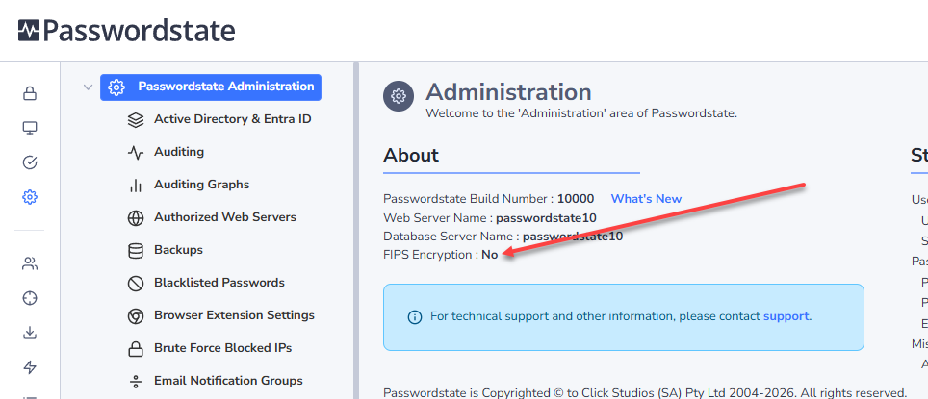Click the lightning bolt sidebar icon
928x399 pixels.
30,367
